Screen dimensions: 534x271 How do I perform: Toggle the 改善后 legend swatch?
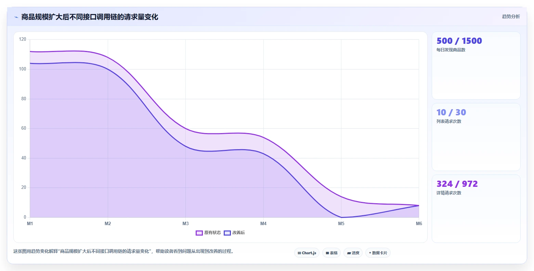[x=227, y=233]
